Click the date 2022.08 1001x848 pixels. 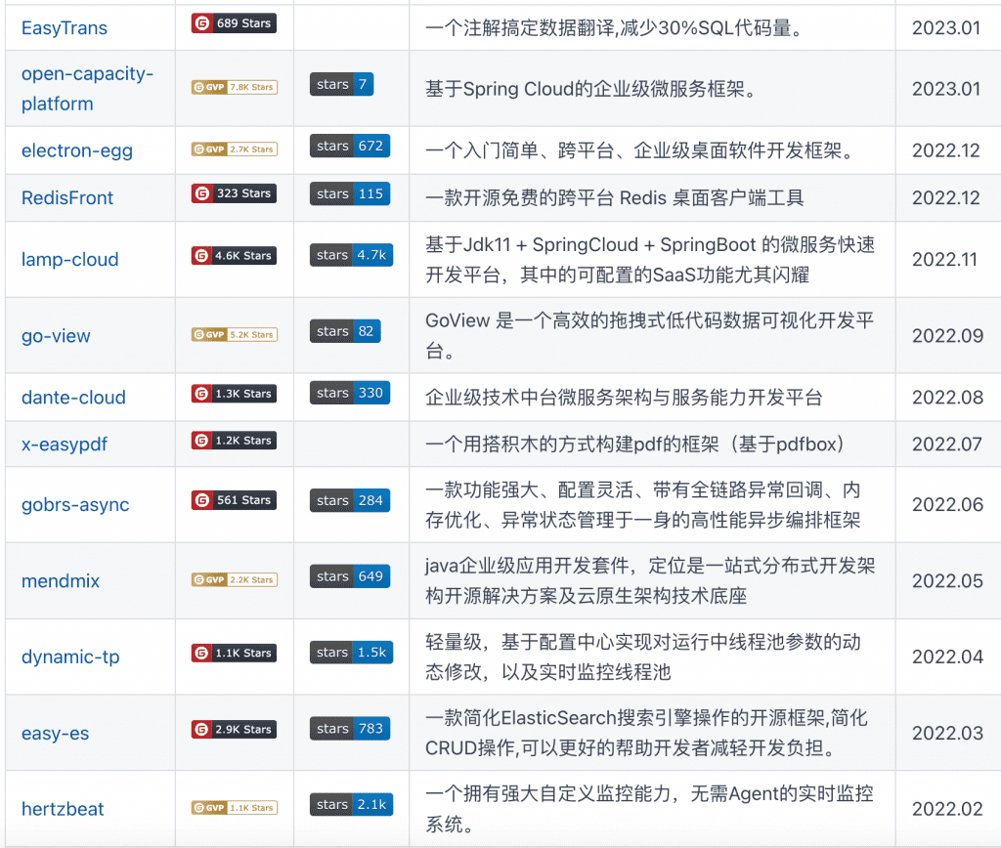tap(947, 397)
